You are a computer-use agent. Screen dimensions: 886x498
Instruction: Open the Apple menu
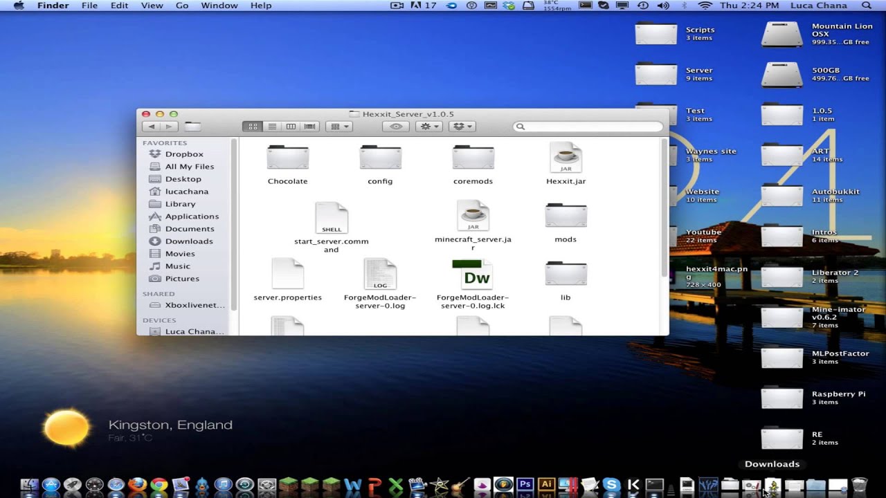pos(19,6)
